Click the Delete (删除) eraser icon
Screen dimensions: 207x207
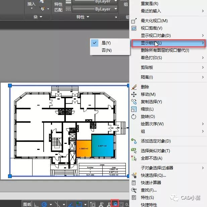(134, 87)
